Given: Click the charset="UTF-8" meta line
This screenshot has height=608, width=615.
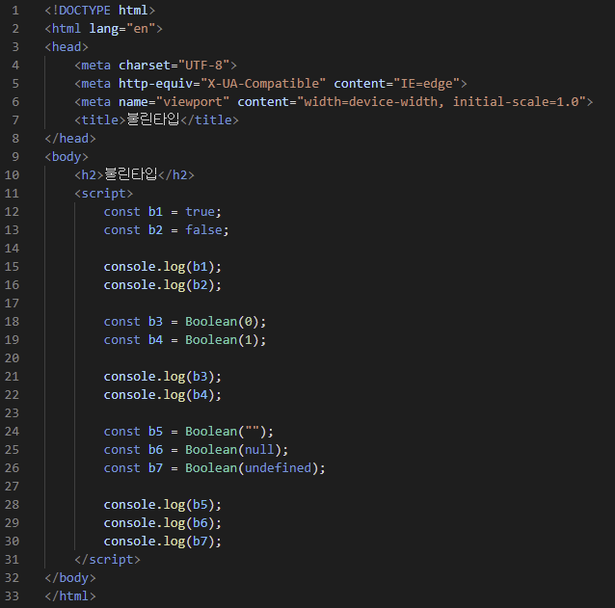Looking at the screenshot, I should click(x=156, y=66).
